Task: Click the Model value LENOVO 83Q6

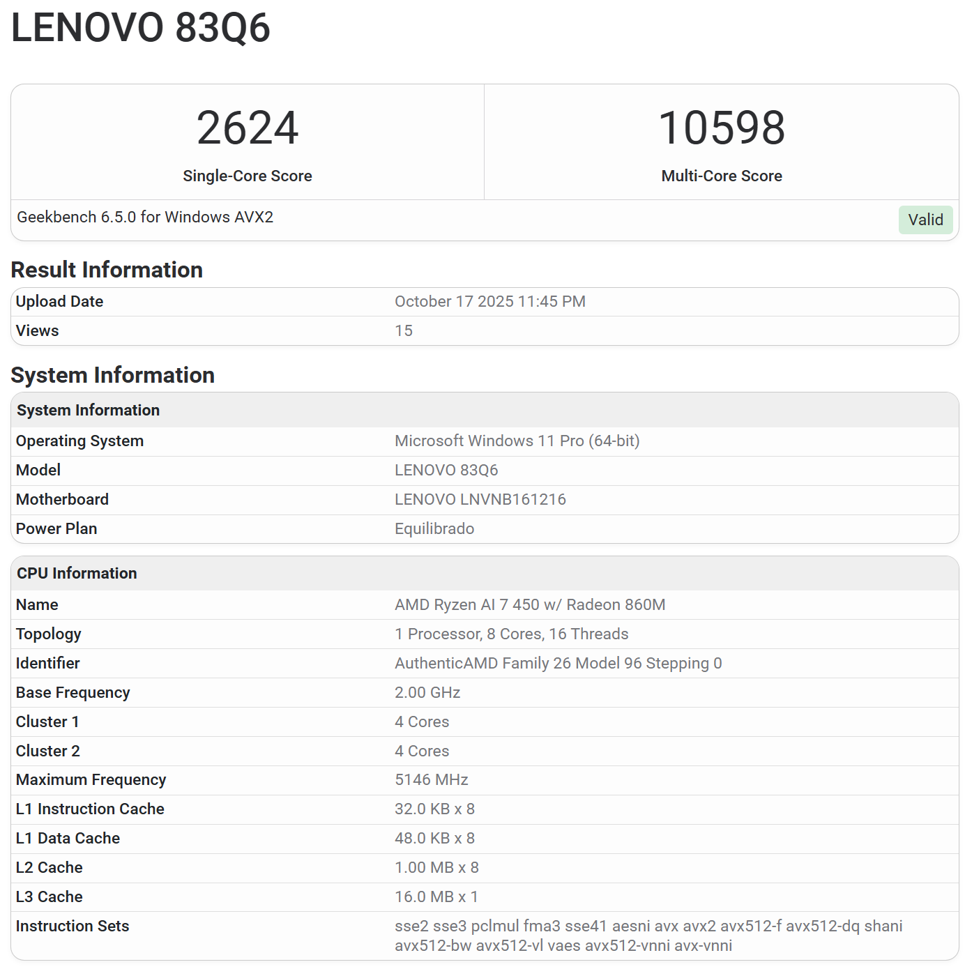Action: pyautogui.click(x=446, y=470)
